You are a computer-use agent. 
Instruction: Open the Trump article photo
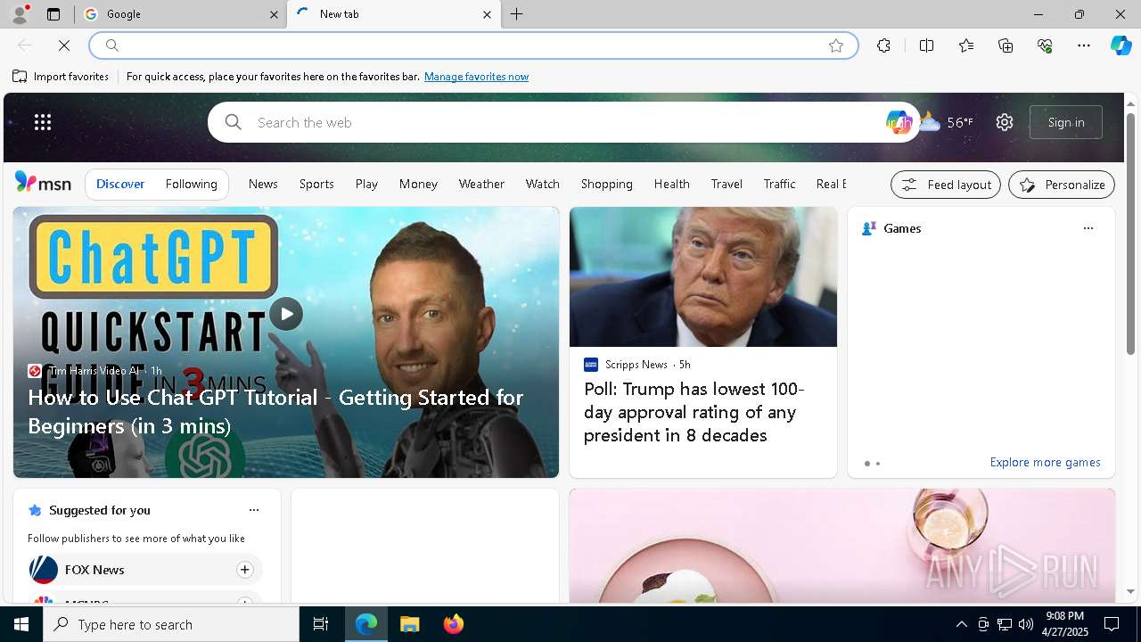(703, 277)
